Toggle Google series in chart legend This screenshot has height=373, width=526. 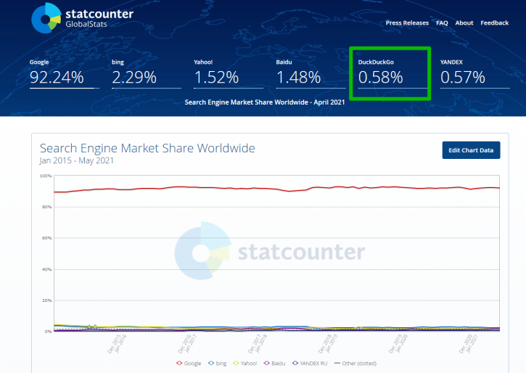point(189,364)
